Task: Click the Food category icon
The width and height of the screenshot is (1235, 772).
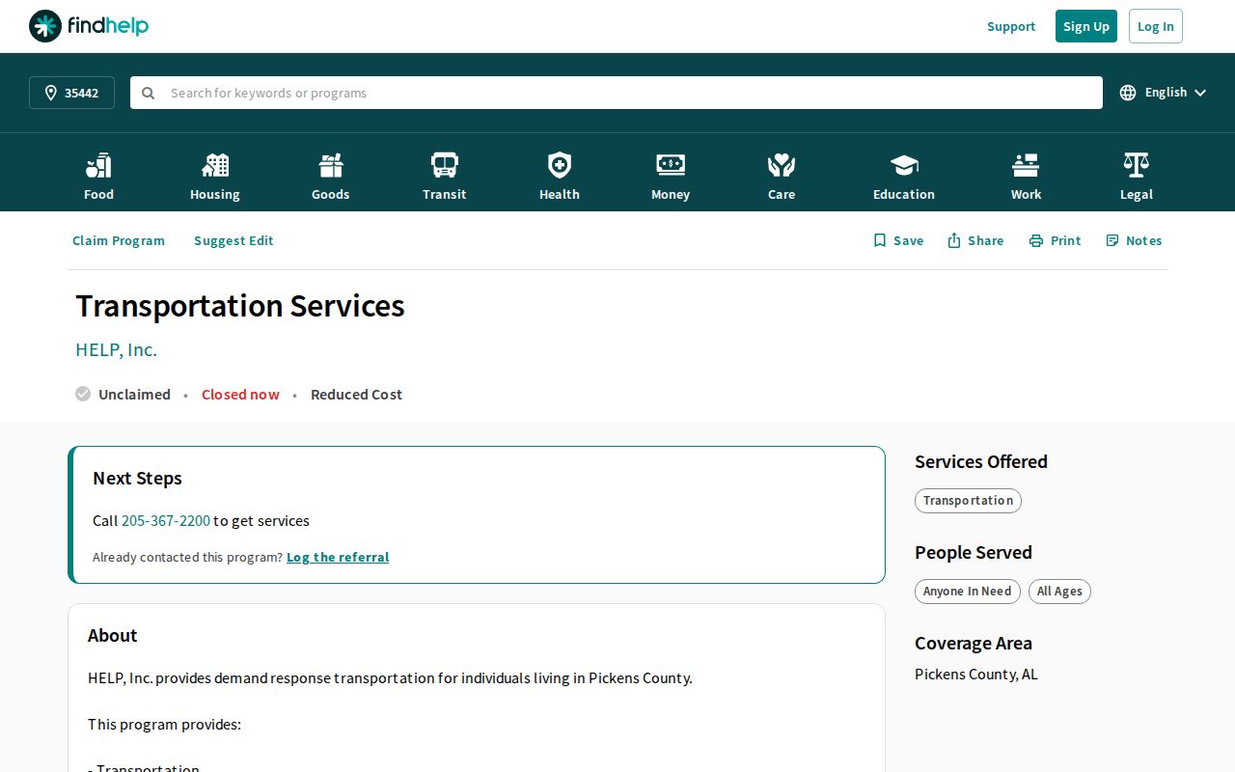Action: tap(98, 166)
